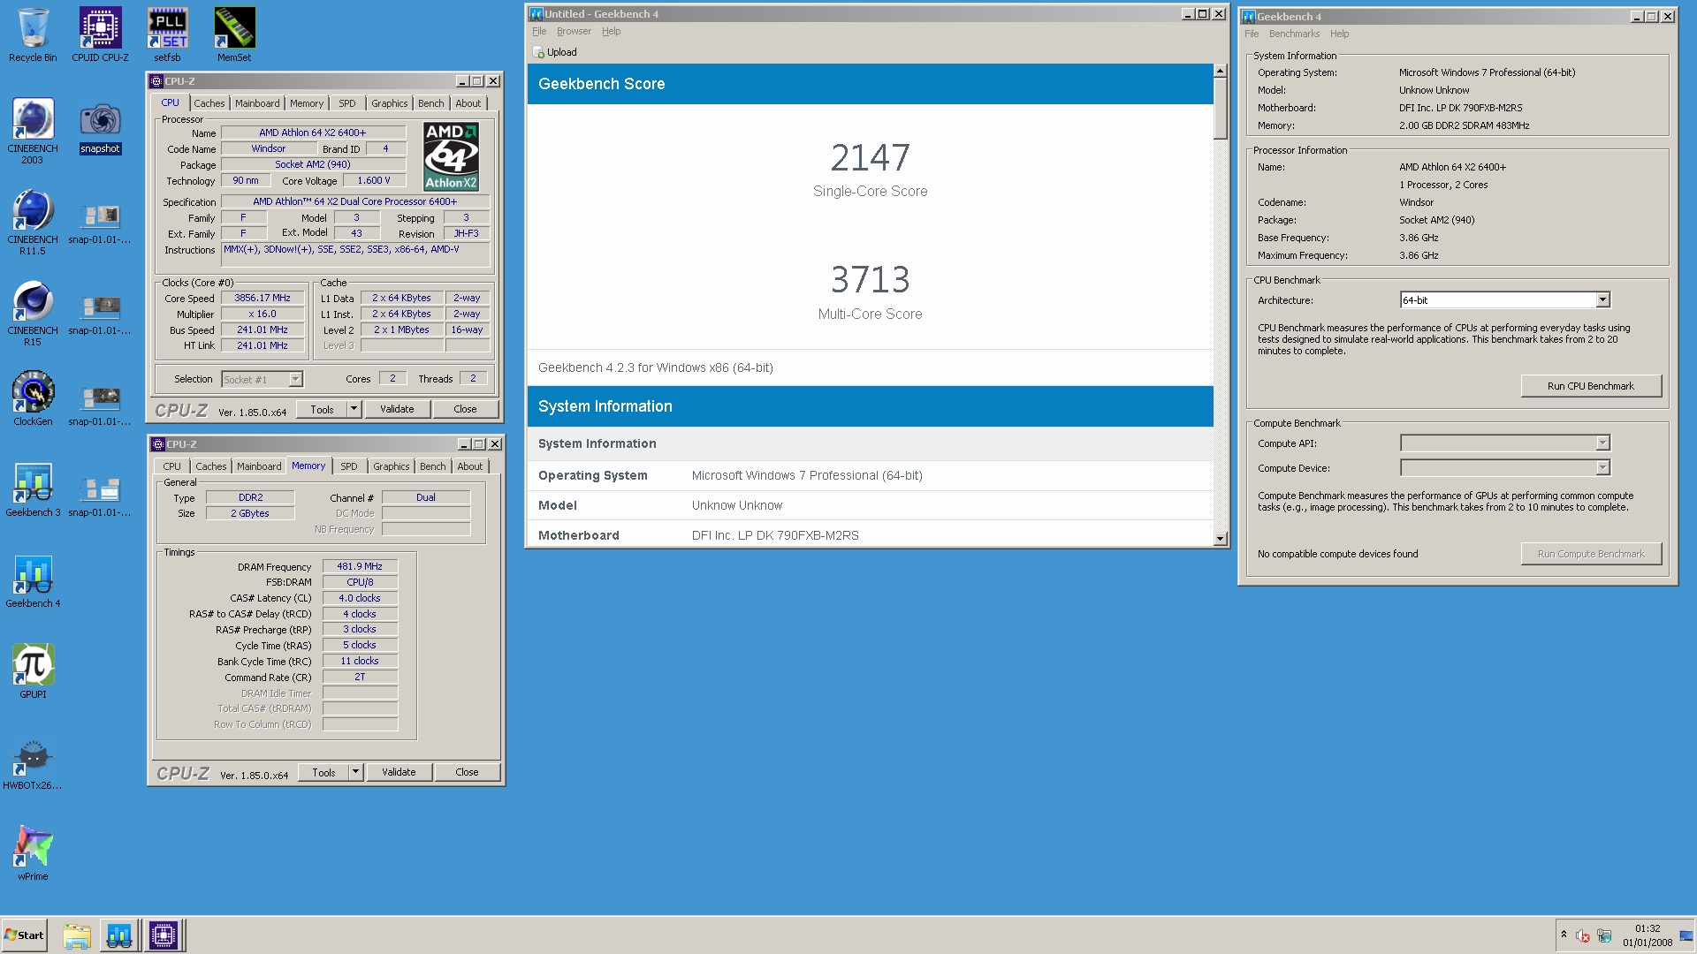Open the CINEBENCH 2003 desktop shortcut
This screenshot has height=954, width=1697.
[33, 131]
